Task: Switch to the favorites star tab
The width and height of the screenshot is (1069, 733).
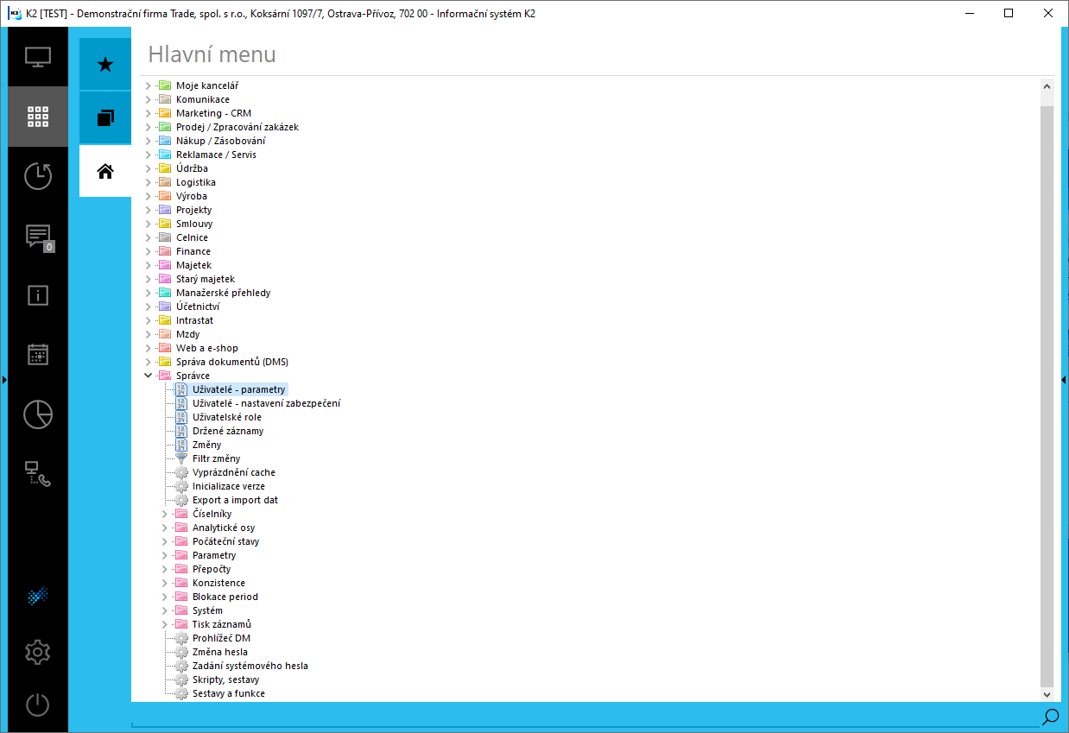Action: [x=105, y=64]
